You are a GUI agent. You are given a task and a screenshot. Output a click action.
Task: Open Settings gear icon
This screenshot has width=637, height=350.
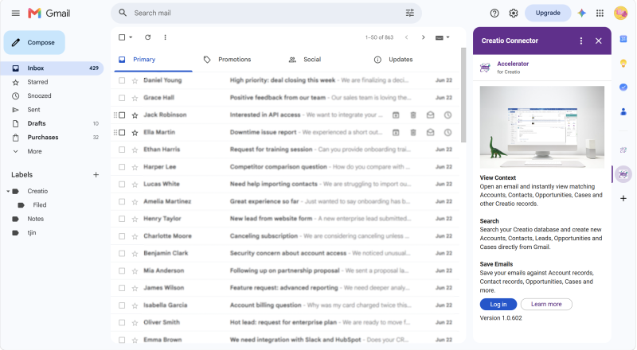point(514,13)
